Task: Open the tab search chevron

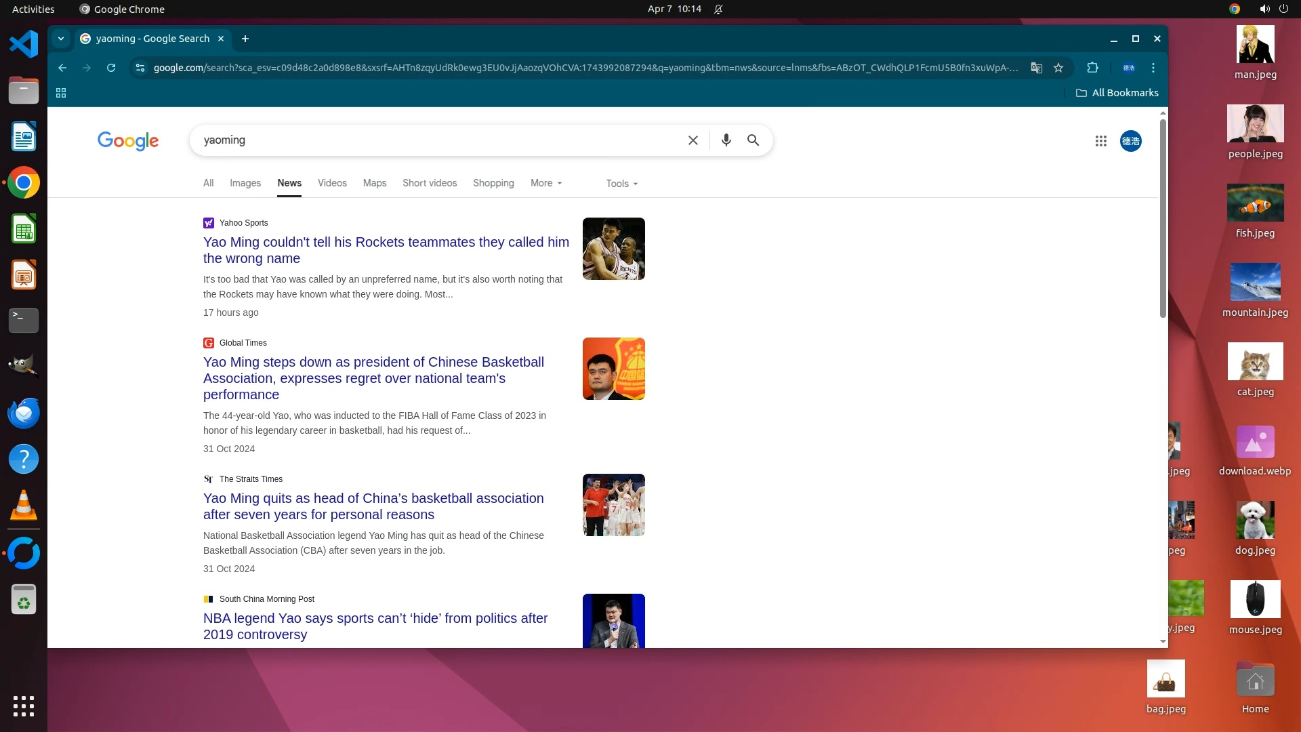Action: pos(61,39)
